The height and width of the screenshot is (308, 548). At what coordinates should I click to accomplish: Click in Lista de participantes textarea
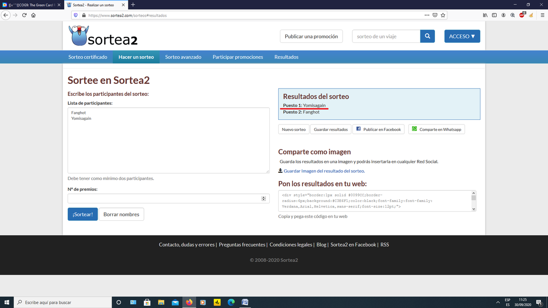(169, 140)
